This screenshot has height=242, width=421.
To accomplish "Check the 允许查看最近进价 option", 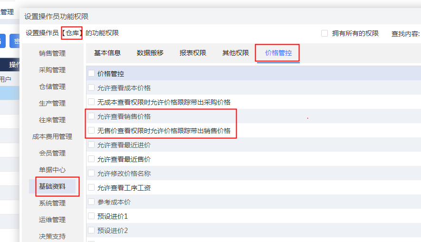I will pyautogui.click(x=91, y=145).
